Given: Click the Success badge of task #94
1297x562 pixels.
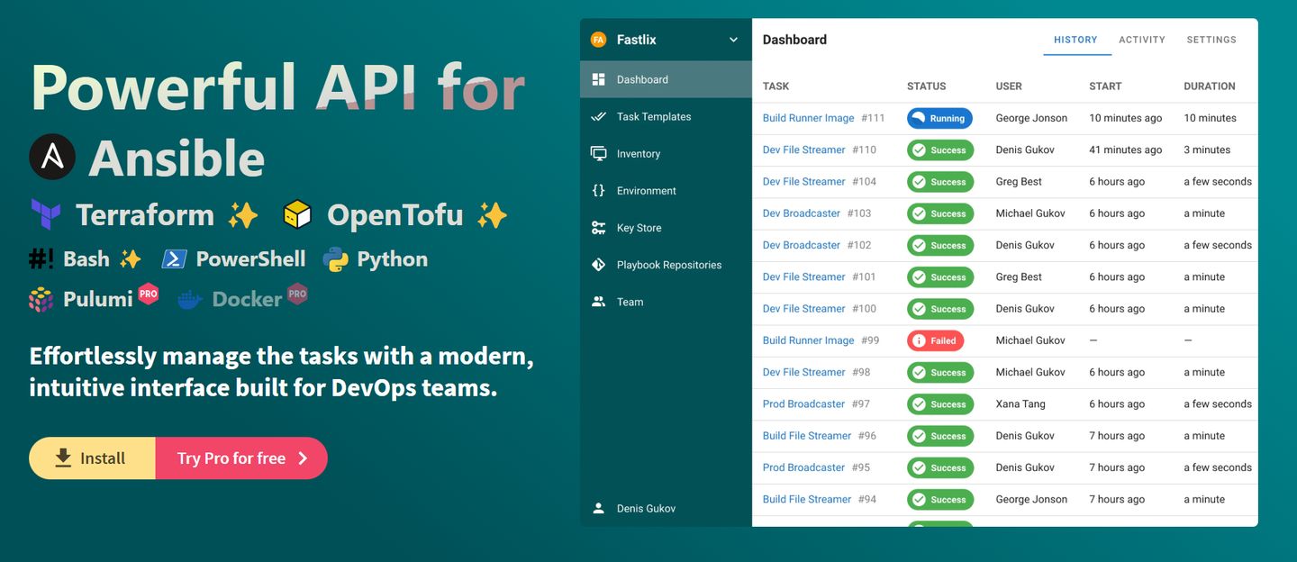Looking at the screenshot, I should pyautogui.click(x=940, y=499).
